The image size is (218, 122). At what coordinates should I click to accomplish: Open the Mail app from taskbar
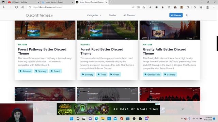pos(115,119)
